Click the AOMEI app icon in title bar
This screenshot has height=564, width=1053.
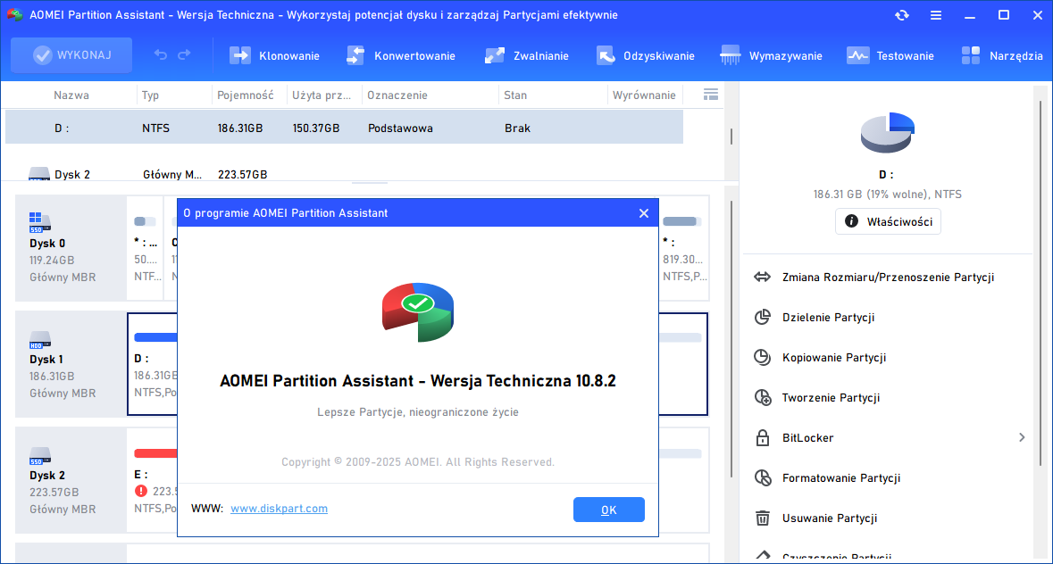[14, 15]
